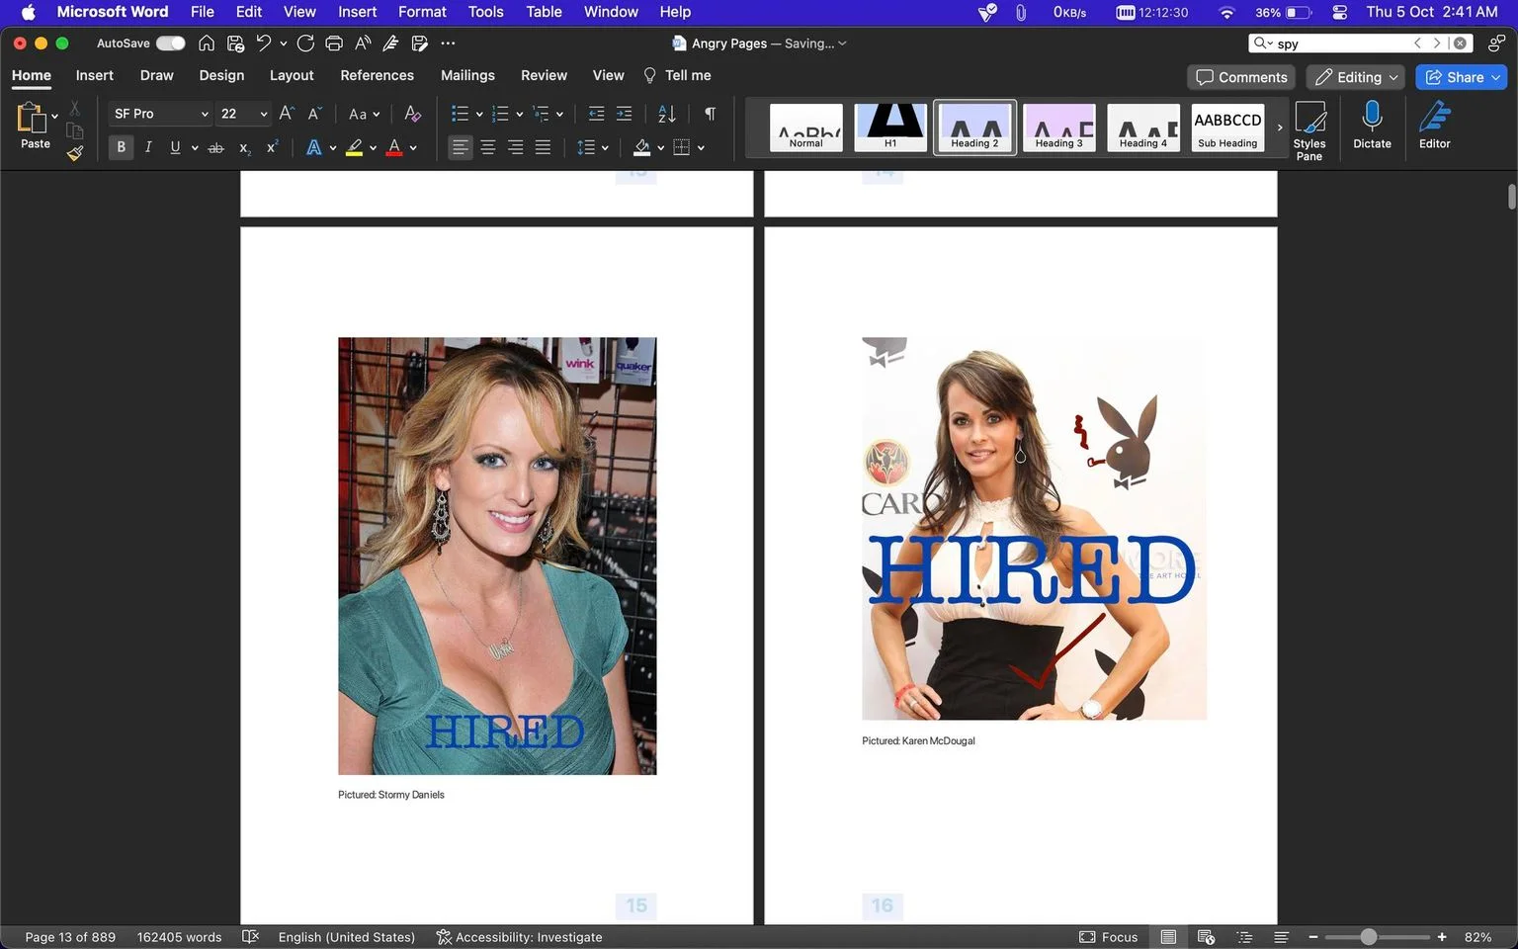The image size is (1518, 949).
Task: Click Accessibility: Investigate in status bar
Action: coord(519,937)
